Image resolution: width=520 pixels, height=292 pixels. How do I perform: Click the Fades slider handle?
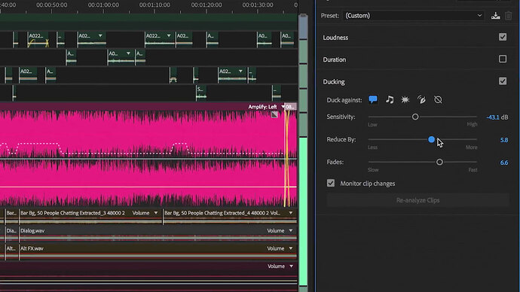(439, 162)
